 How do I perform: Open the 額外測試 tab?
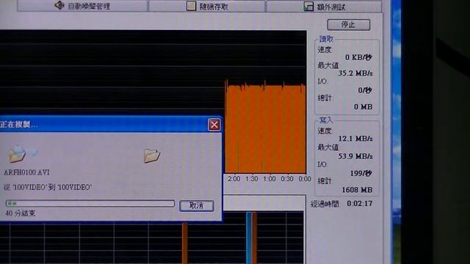[x=324, y=6]
